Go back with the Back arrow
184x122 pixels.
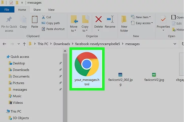[4, 44]
